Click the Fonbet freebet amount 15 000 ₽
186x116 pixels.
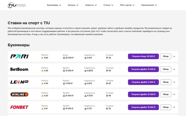(x=69, y=109)
